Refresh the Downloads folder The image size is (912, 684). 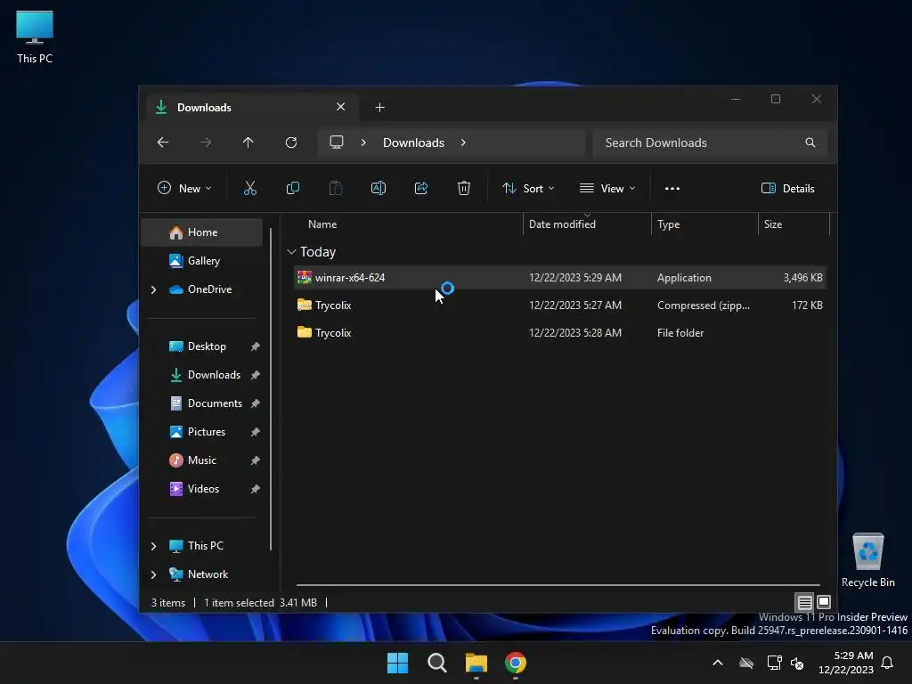291,142
